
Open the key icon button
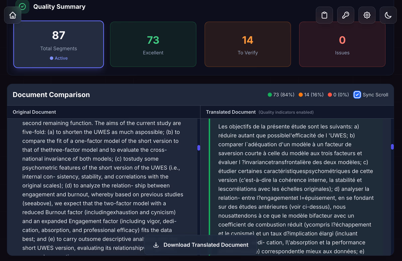346,15
